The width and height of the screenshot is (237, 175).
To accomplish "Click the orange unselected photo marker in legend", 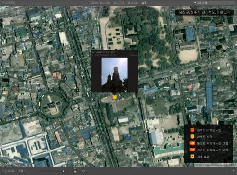I will [192, 130].
